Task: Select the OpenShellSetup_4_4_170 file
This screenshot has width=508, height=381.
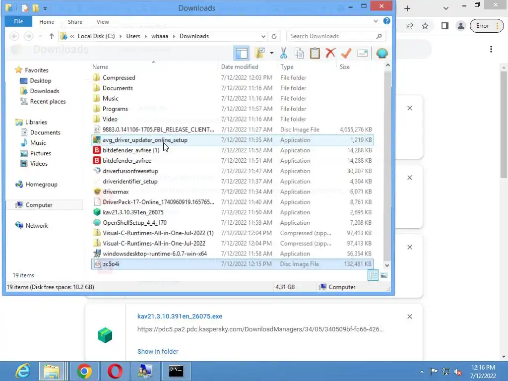Action: pyautogui.click(x=134, y=223)
